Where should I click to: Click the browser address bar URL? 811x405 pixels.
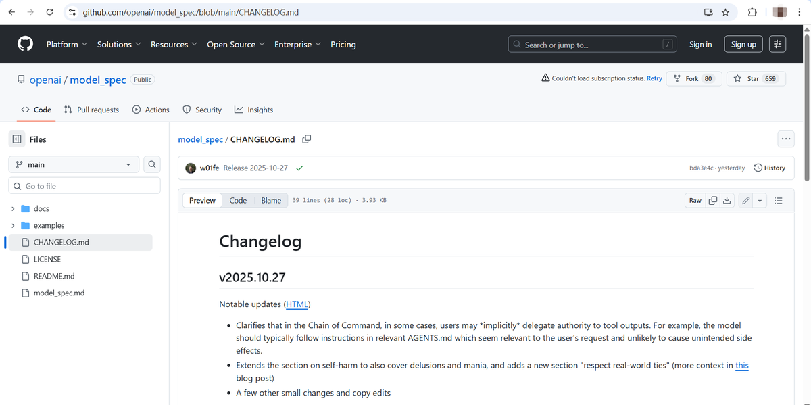pyautogui.click(x=191, y=12)
